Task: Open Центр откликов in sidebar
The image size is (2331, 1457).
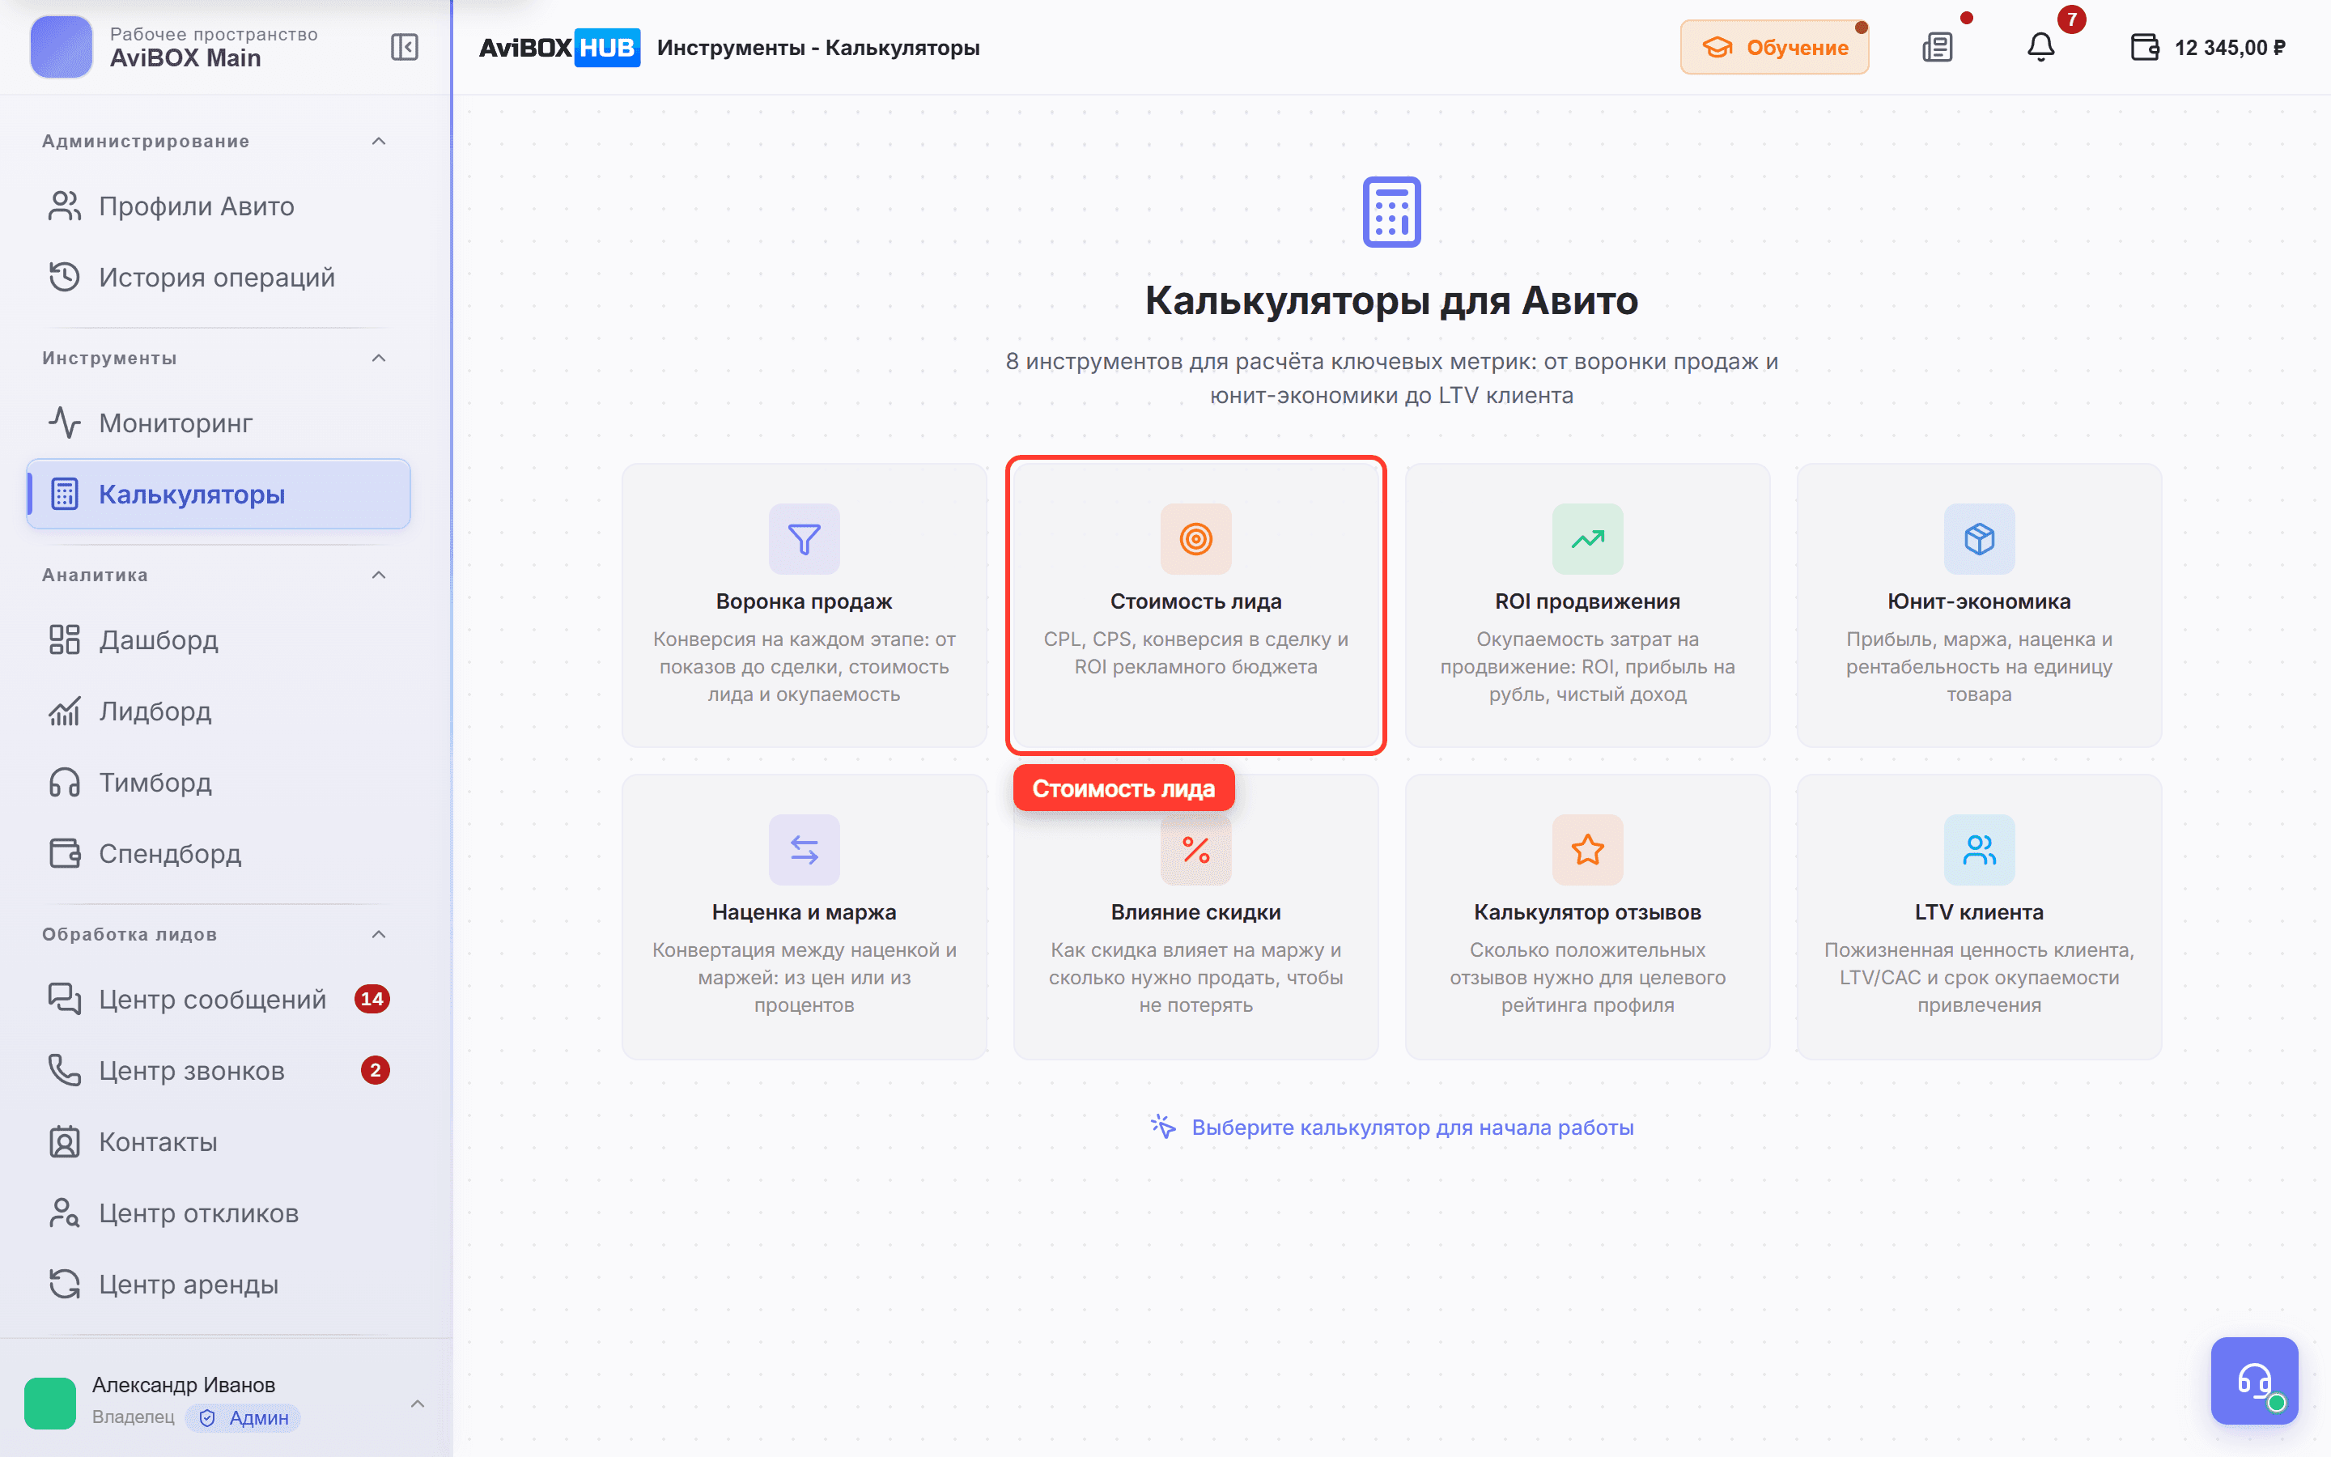Action: coord(219,1213)
